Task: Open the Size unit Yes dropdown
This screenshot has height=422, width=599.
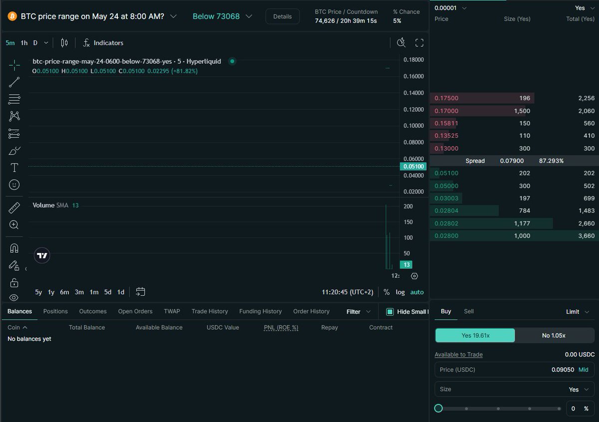Action: 579,390
